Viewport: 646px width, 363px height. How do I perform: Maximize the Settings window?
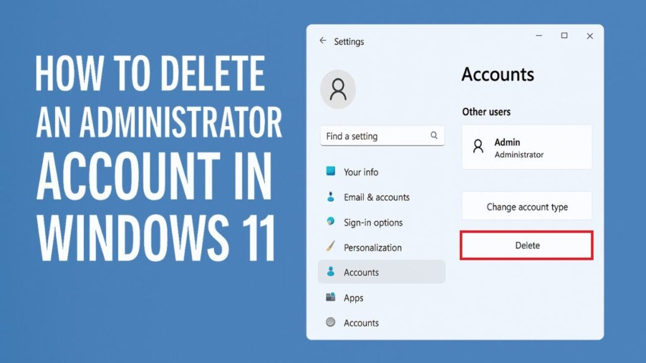(x=565, y=36)
